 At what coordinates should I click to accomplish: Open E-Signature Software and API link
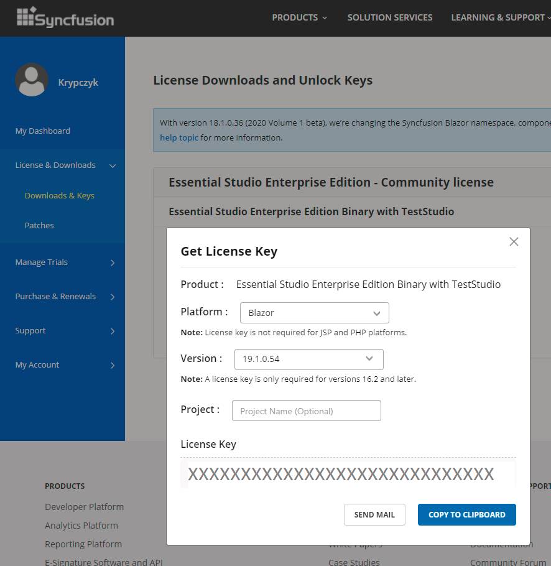104,562
